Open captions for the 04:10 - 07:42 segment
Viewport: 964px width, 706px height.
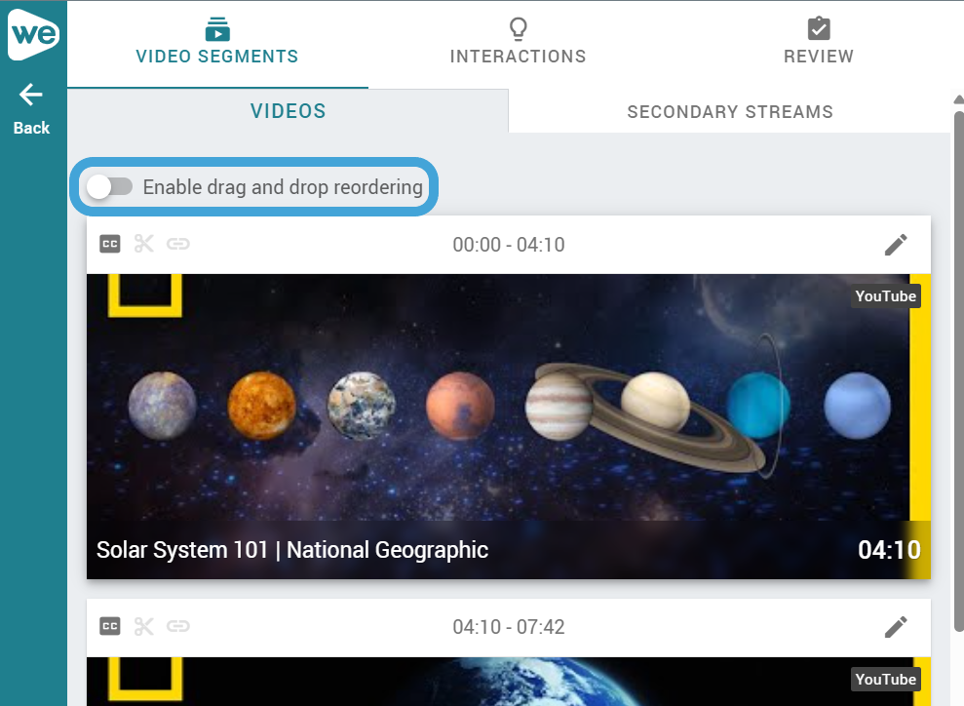pyautogui.click(x=110, y=627)
